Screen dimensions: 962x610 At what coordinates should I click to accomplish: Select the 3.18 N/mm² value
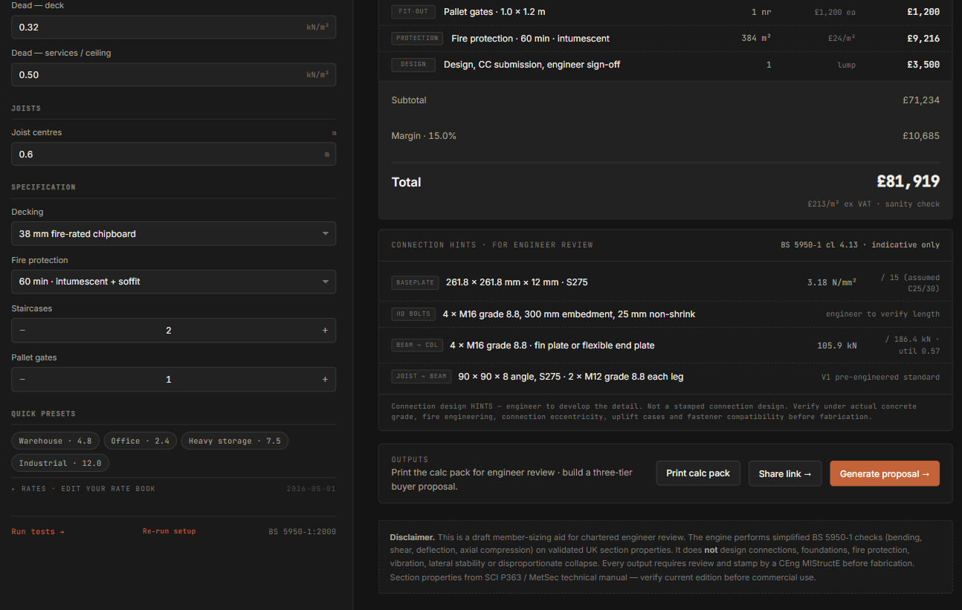point(832,282)
